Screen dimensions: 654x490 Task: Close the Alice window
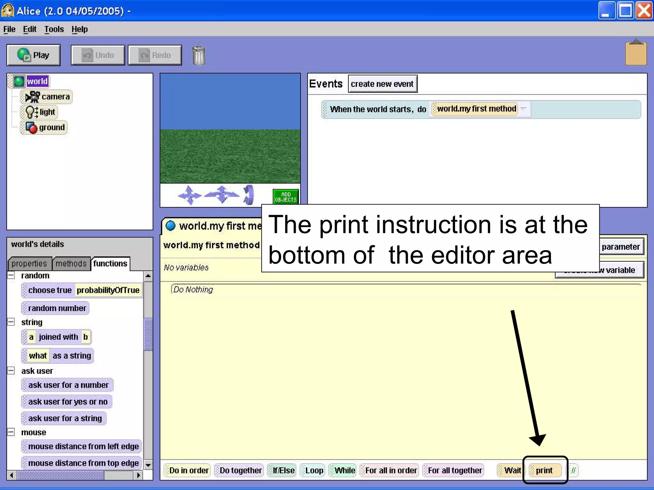coord(644,11)
